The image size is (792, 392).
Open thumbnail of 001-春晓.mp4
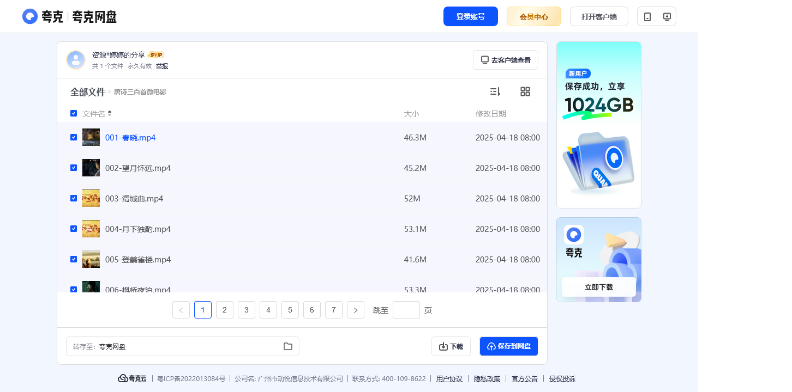click(x=91, y=137)
